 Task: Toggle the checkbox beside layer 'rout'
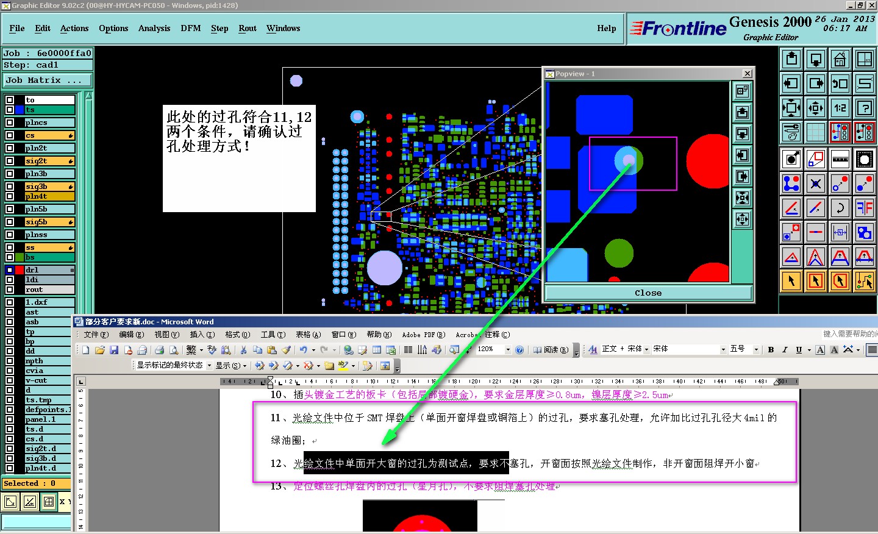[10, 290]
